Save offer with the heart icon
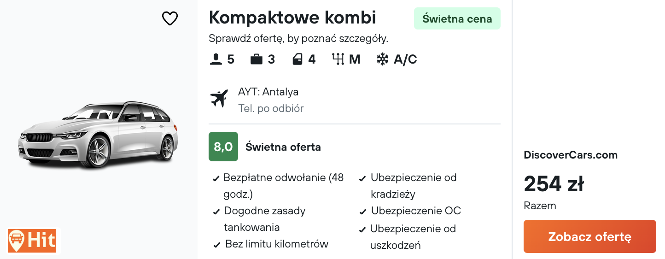Image resolution: width=665 pixels, height=259 pixels. pos(170,18)
